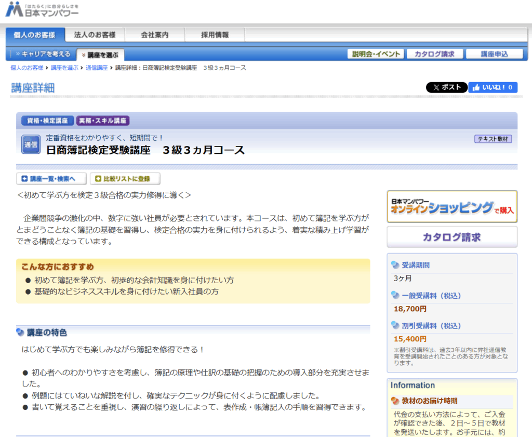This screenshot has height=437, width=532.
Task: Click the 実務・スキル講座 category badge
Action: click(103, 121)
